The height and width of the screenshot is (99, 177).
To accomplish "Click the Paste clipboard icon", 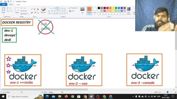I will pyautogui.click(x=3, y=9).
